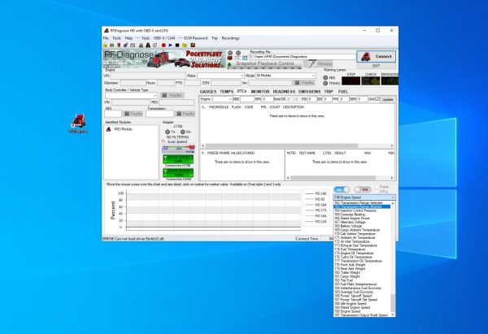Click the Odometer field
The width and height of the screenshot is (488, 334).
coord(133,83)
